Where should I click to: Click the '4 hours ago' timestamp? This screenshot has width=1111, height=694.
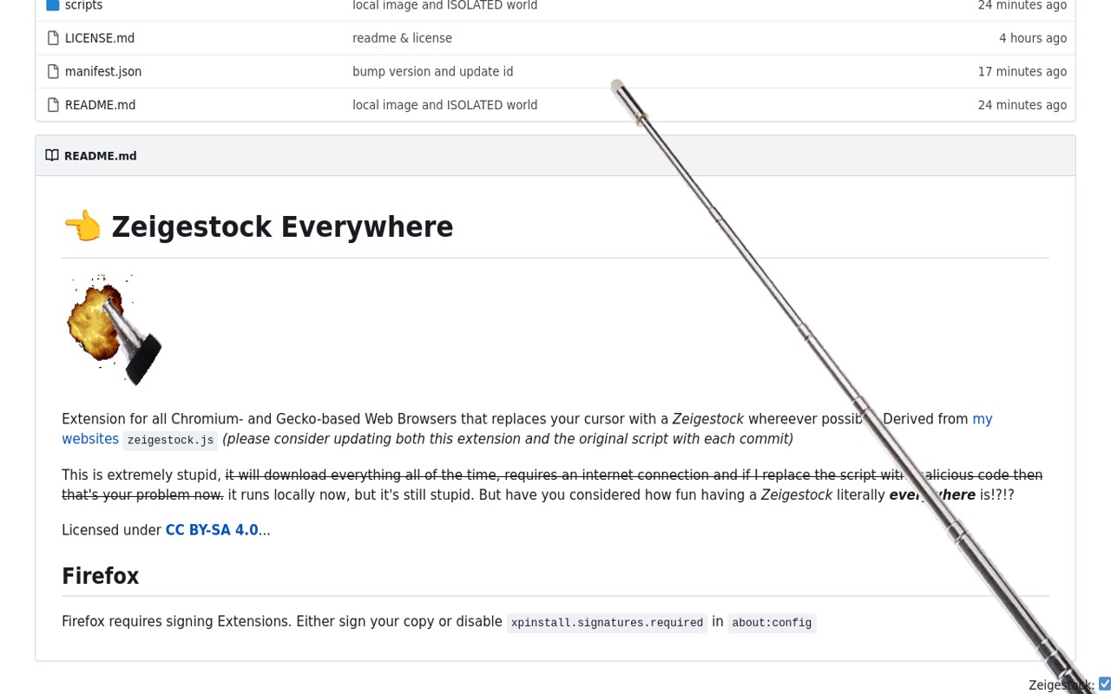(x=1033, y=38)
